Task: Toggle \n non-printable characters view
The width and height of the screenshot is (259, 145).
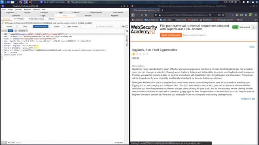Action: [x=16, y=31]
